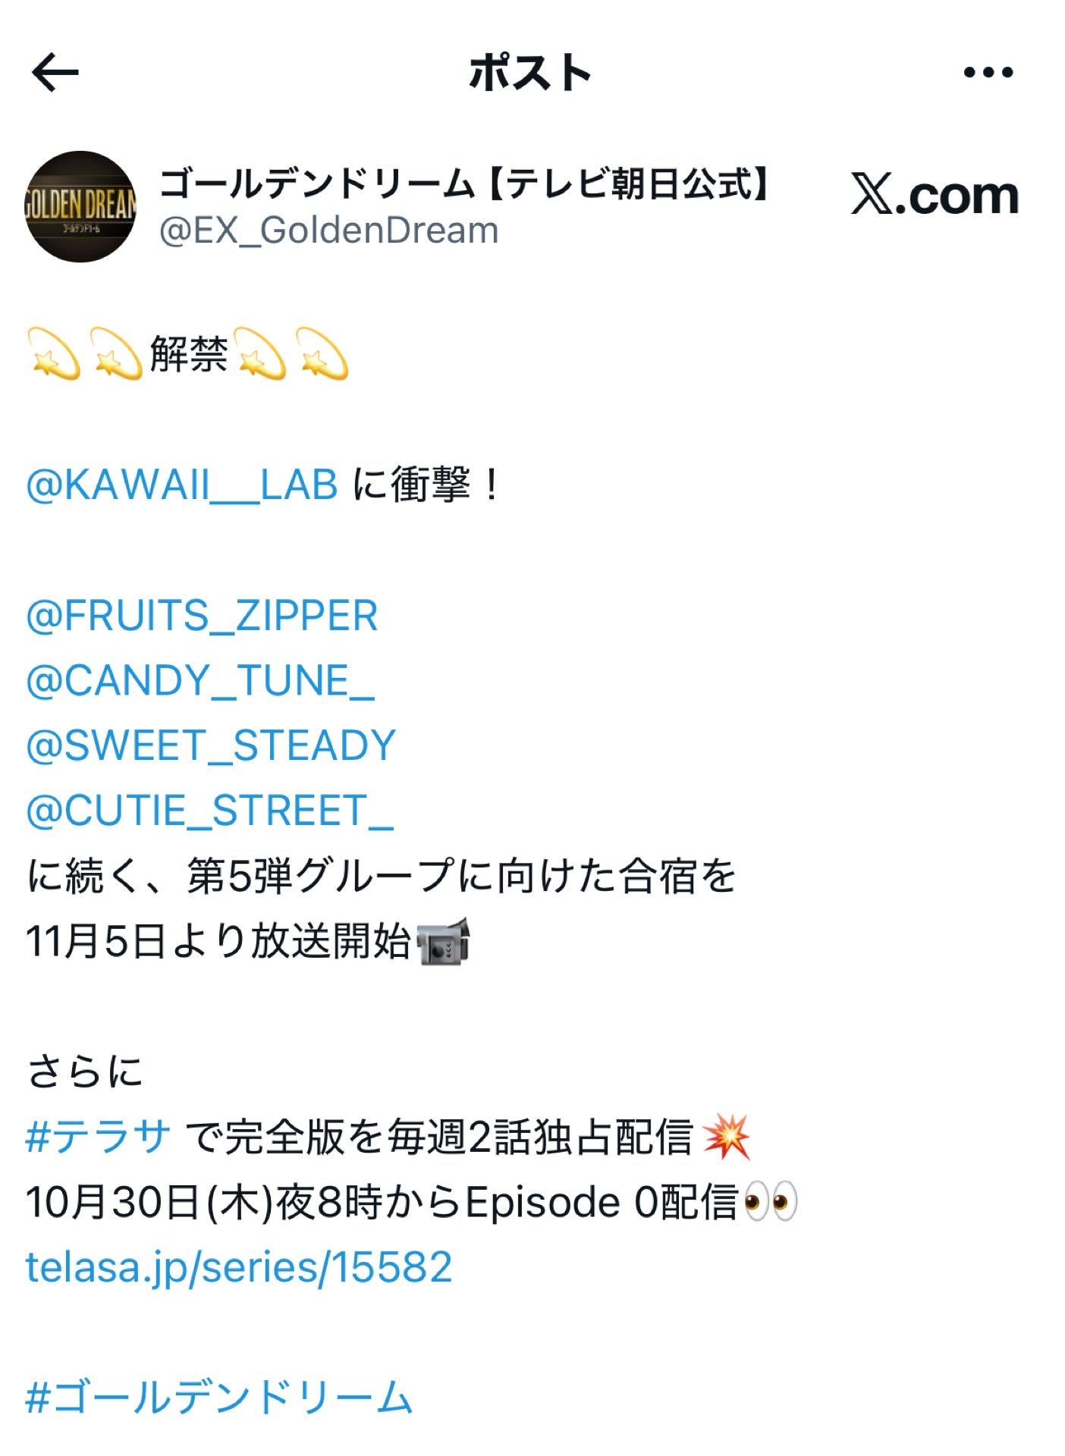This screenshot has width=1065, height=1456.
Task: Open the @CANDY_TUNE_ mention
Action: click(x=200, y=680)
